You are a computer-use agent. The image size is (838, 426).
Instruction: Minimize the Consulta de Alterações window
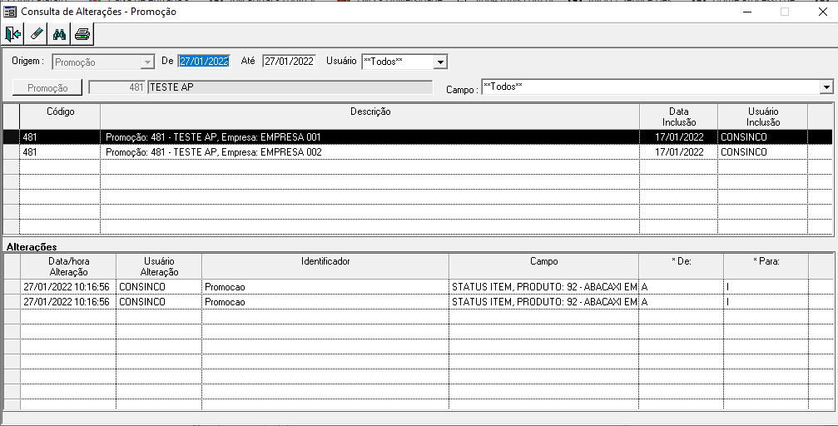click(x=747, y=12)
